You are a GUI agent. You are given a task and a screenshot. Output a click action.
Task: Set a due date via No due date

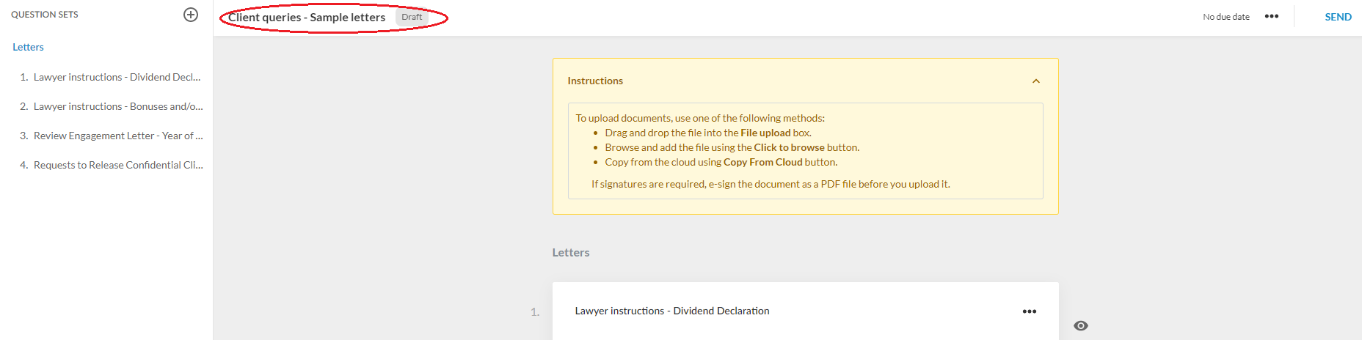[1226, 17]
